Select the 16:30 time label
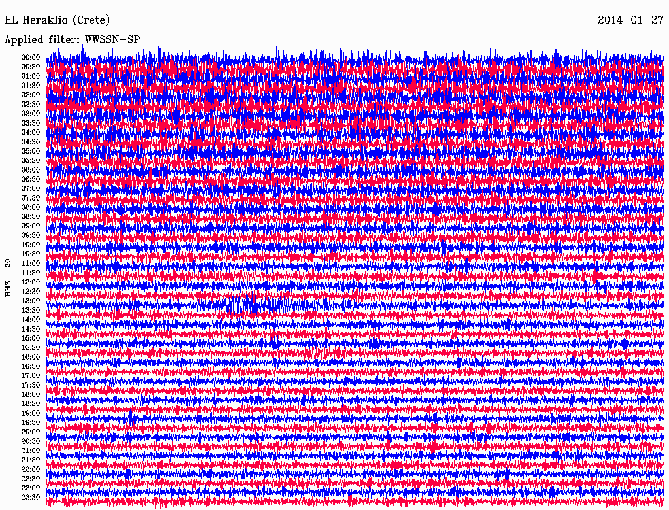The width and height of the screenshot is (669, 510). [31, 366]
